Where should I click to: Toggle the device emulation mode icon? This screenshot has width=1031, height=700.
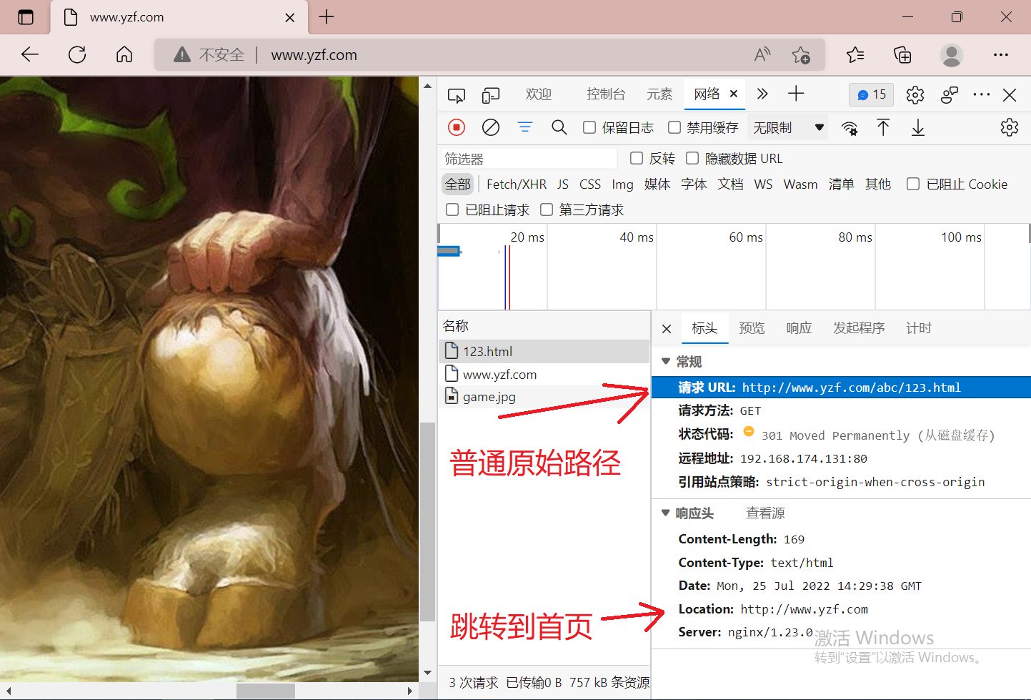click(x=490, y=94)
